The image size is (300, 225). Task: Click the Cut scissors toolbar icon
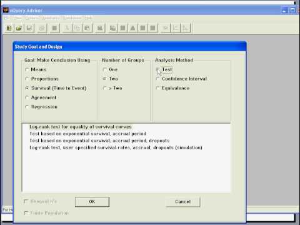(x=67, y=28)
